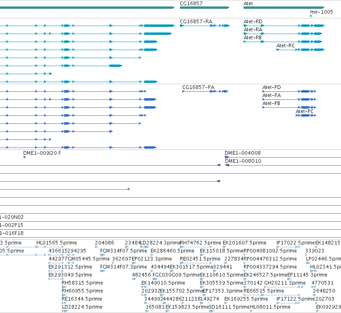Select EST 4770531
This screenshot has height=313, width=341.
(x=322, y=283)
